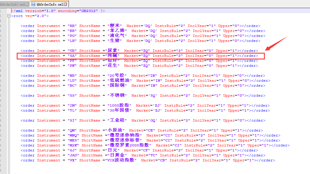Click save icon on active QhOrderInfo.xml tab
Image resolution: width=310 pixels, height=174 pixels.
pyautogui.click(x=33, y=4)
